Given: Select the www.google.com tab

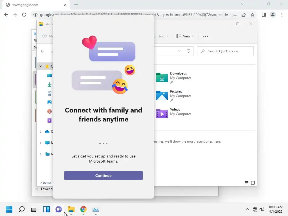Looking at the screenshot, I should 36,5.
